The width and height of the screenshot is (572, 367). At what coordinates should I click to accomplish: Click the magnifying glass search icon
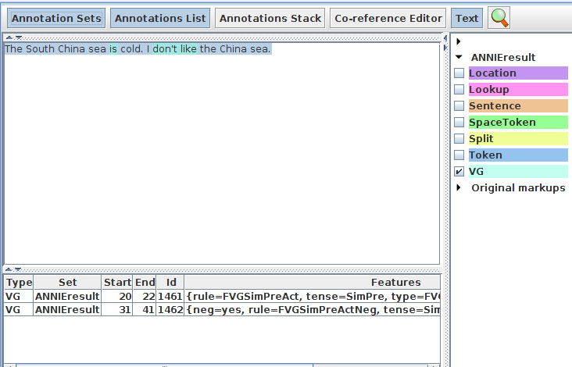(x=499, y=18)
